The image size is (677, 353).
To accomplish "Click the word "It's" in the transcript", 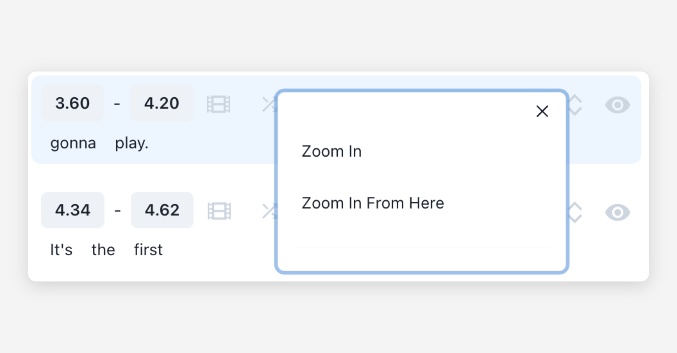I will (61, 250).
